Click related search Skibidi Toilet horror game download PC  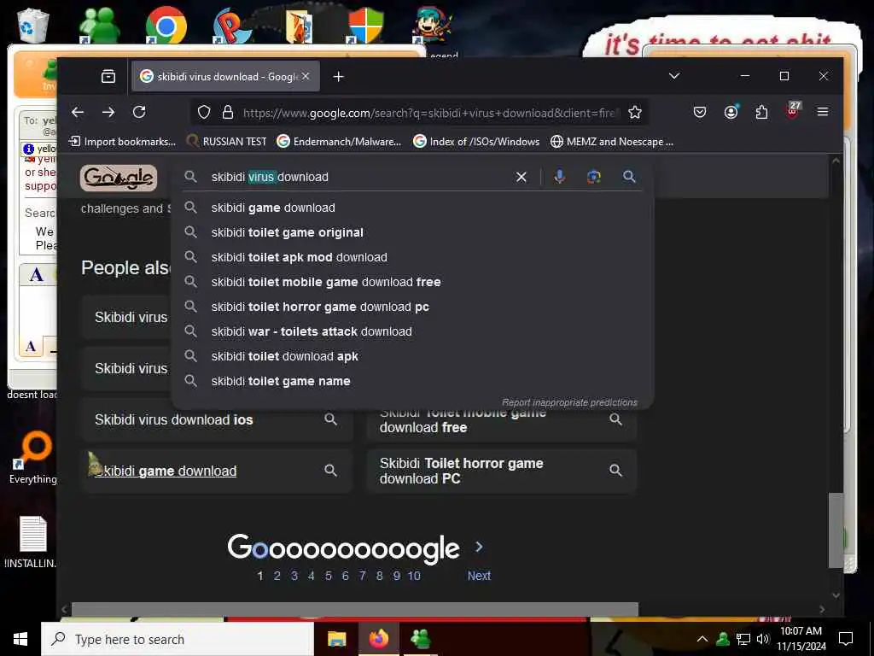502,471
